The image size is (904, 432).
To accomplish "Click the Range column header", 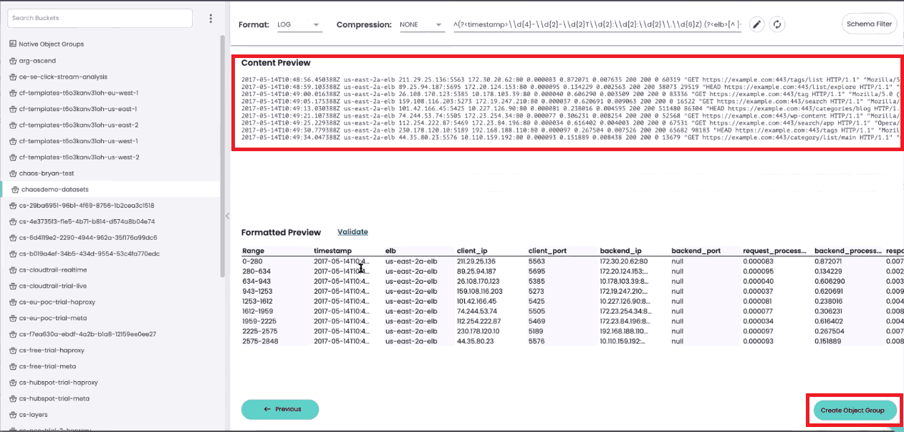I will 254,251.
